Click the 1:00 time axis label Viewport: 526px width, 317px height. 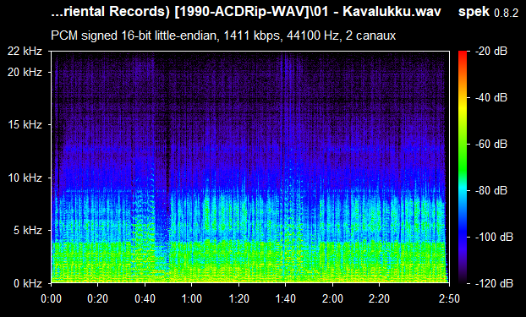point(192,298)
